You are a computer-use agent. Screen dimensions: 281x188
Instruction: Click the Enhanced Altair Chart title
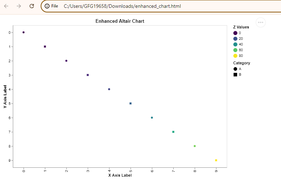click(x=120, y=21)
